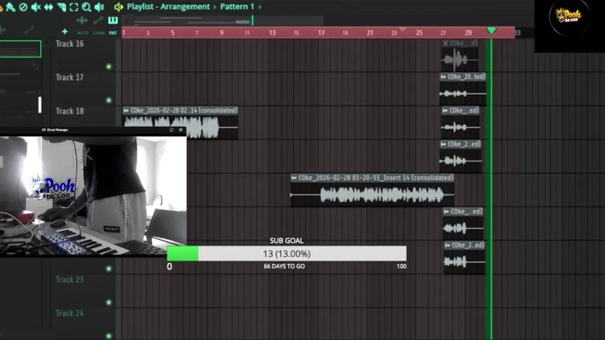Jump to bar 25 on the ruler
The image size is (605, 340).
click(x=419, y=33)
